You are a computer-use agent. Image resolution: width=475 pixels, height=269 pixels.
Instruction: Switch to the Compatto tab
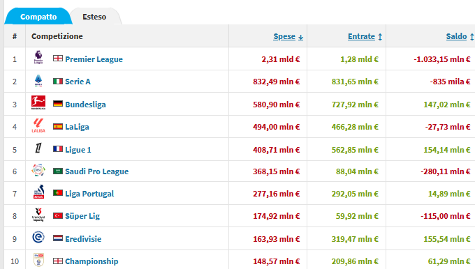38,17
